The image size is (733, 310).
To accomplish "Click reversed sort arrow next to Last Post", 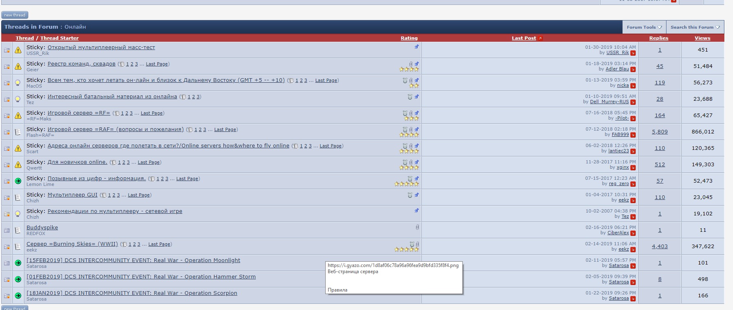I will coord(540,38).
